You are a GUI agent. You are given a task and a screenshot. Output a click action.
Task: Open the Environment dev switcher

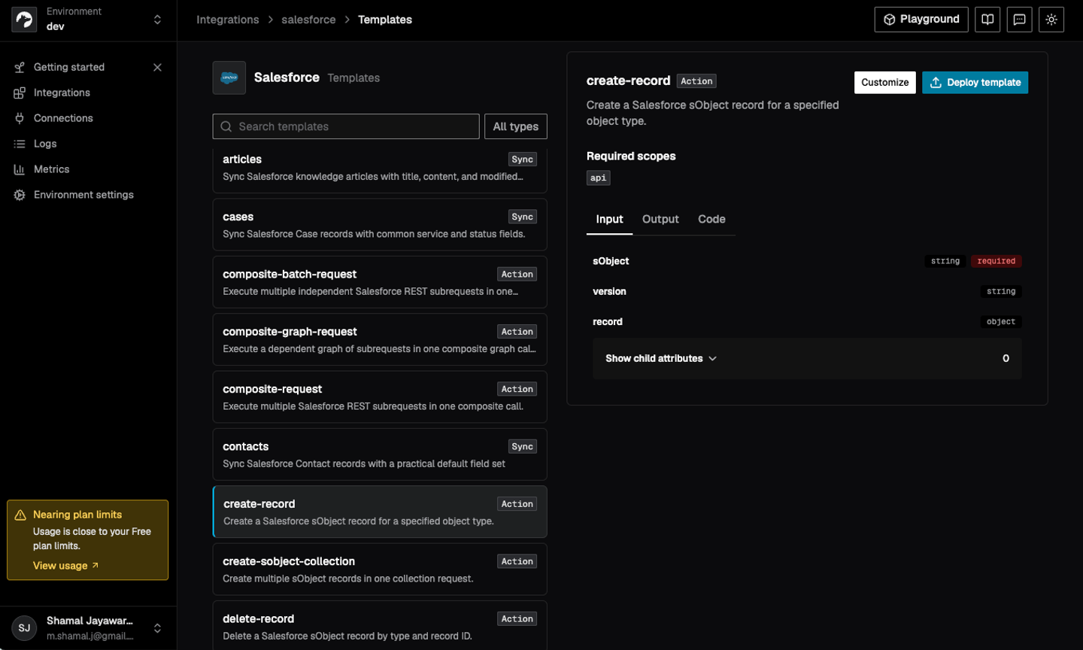88,20
